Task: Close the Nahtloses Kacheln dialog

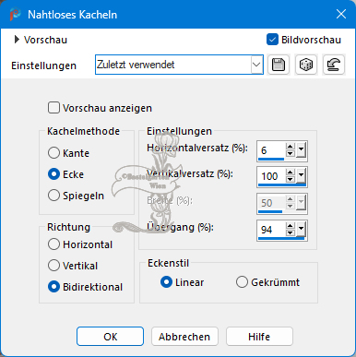Action: (x=341, y=14)
